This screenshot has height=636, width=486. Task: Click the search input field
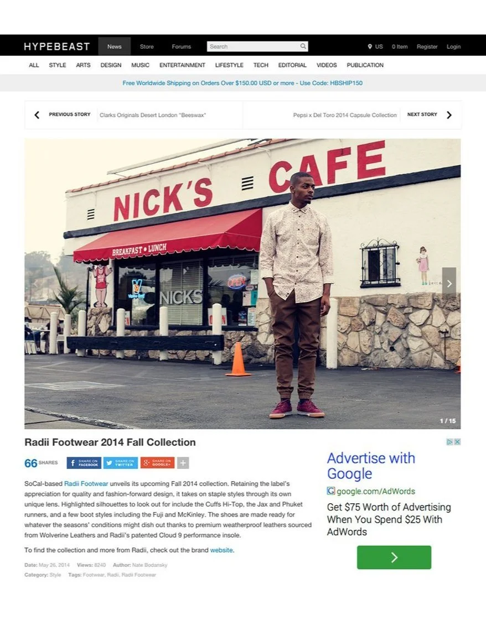coord(253,46)
